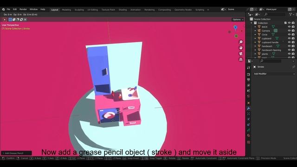Image resolution: width=297 pixels, height=167 pixels.
Task: Click the green Y axis navigation gizmo
Action: [236, 36]
